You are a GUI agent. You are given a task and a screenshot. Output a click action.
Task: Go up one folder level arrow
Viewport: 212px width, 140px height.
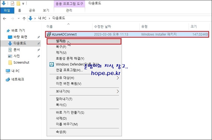point(24,19)
